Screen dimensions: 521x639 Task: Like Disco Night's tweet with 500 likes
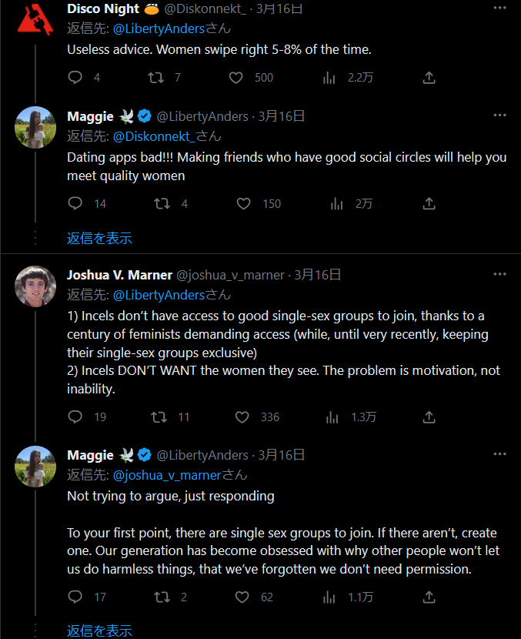[x=235, y=78]
